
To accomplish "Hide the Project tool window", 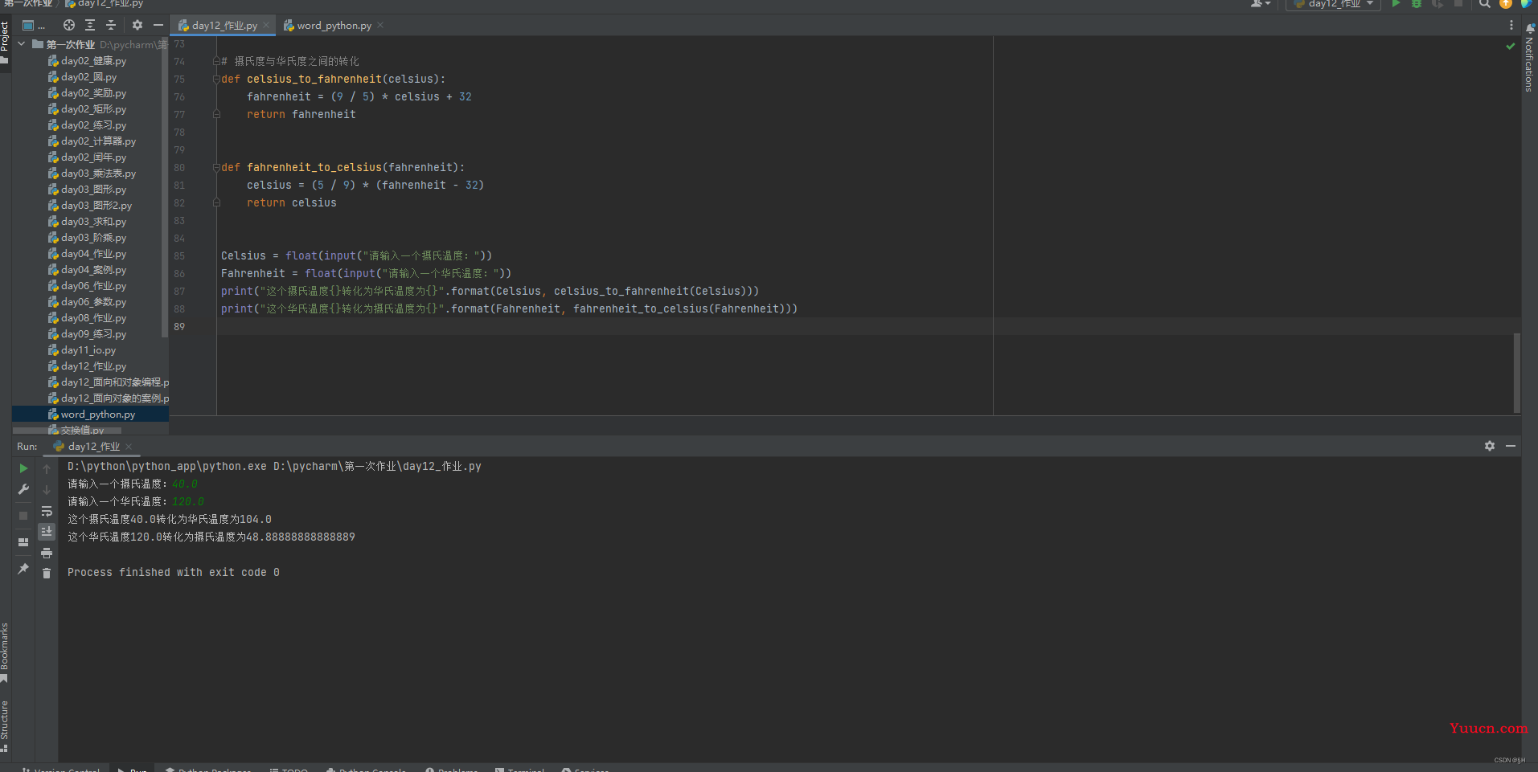I will pos(158,26).
